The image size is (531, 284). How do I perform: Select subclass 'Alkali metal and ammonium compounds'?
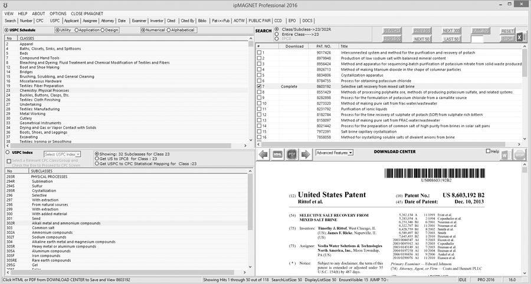pyautogui.click(x=126, y=223)
